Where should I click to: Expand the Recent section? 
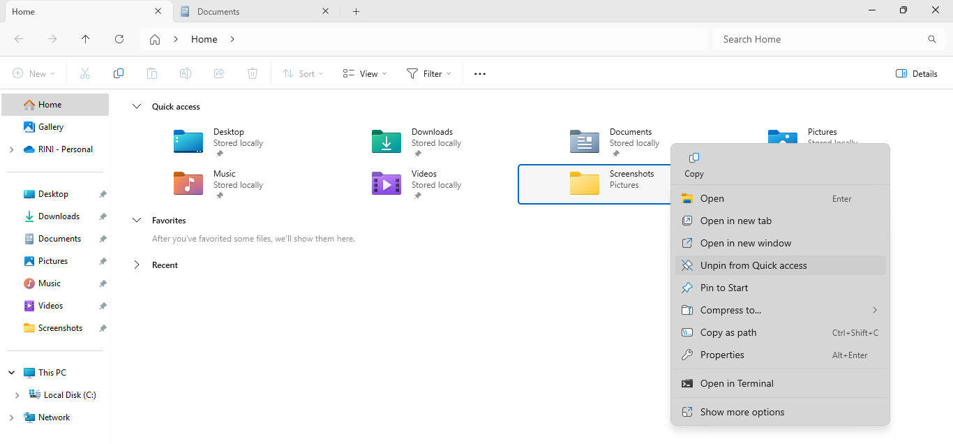click(137, 265)
